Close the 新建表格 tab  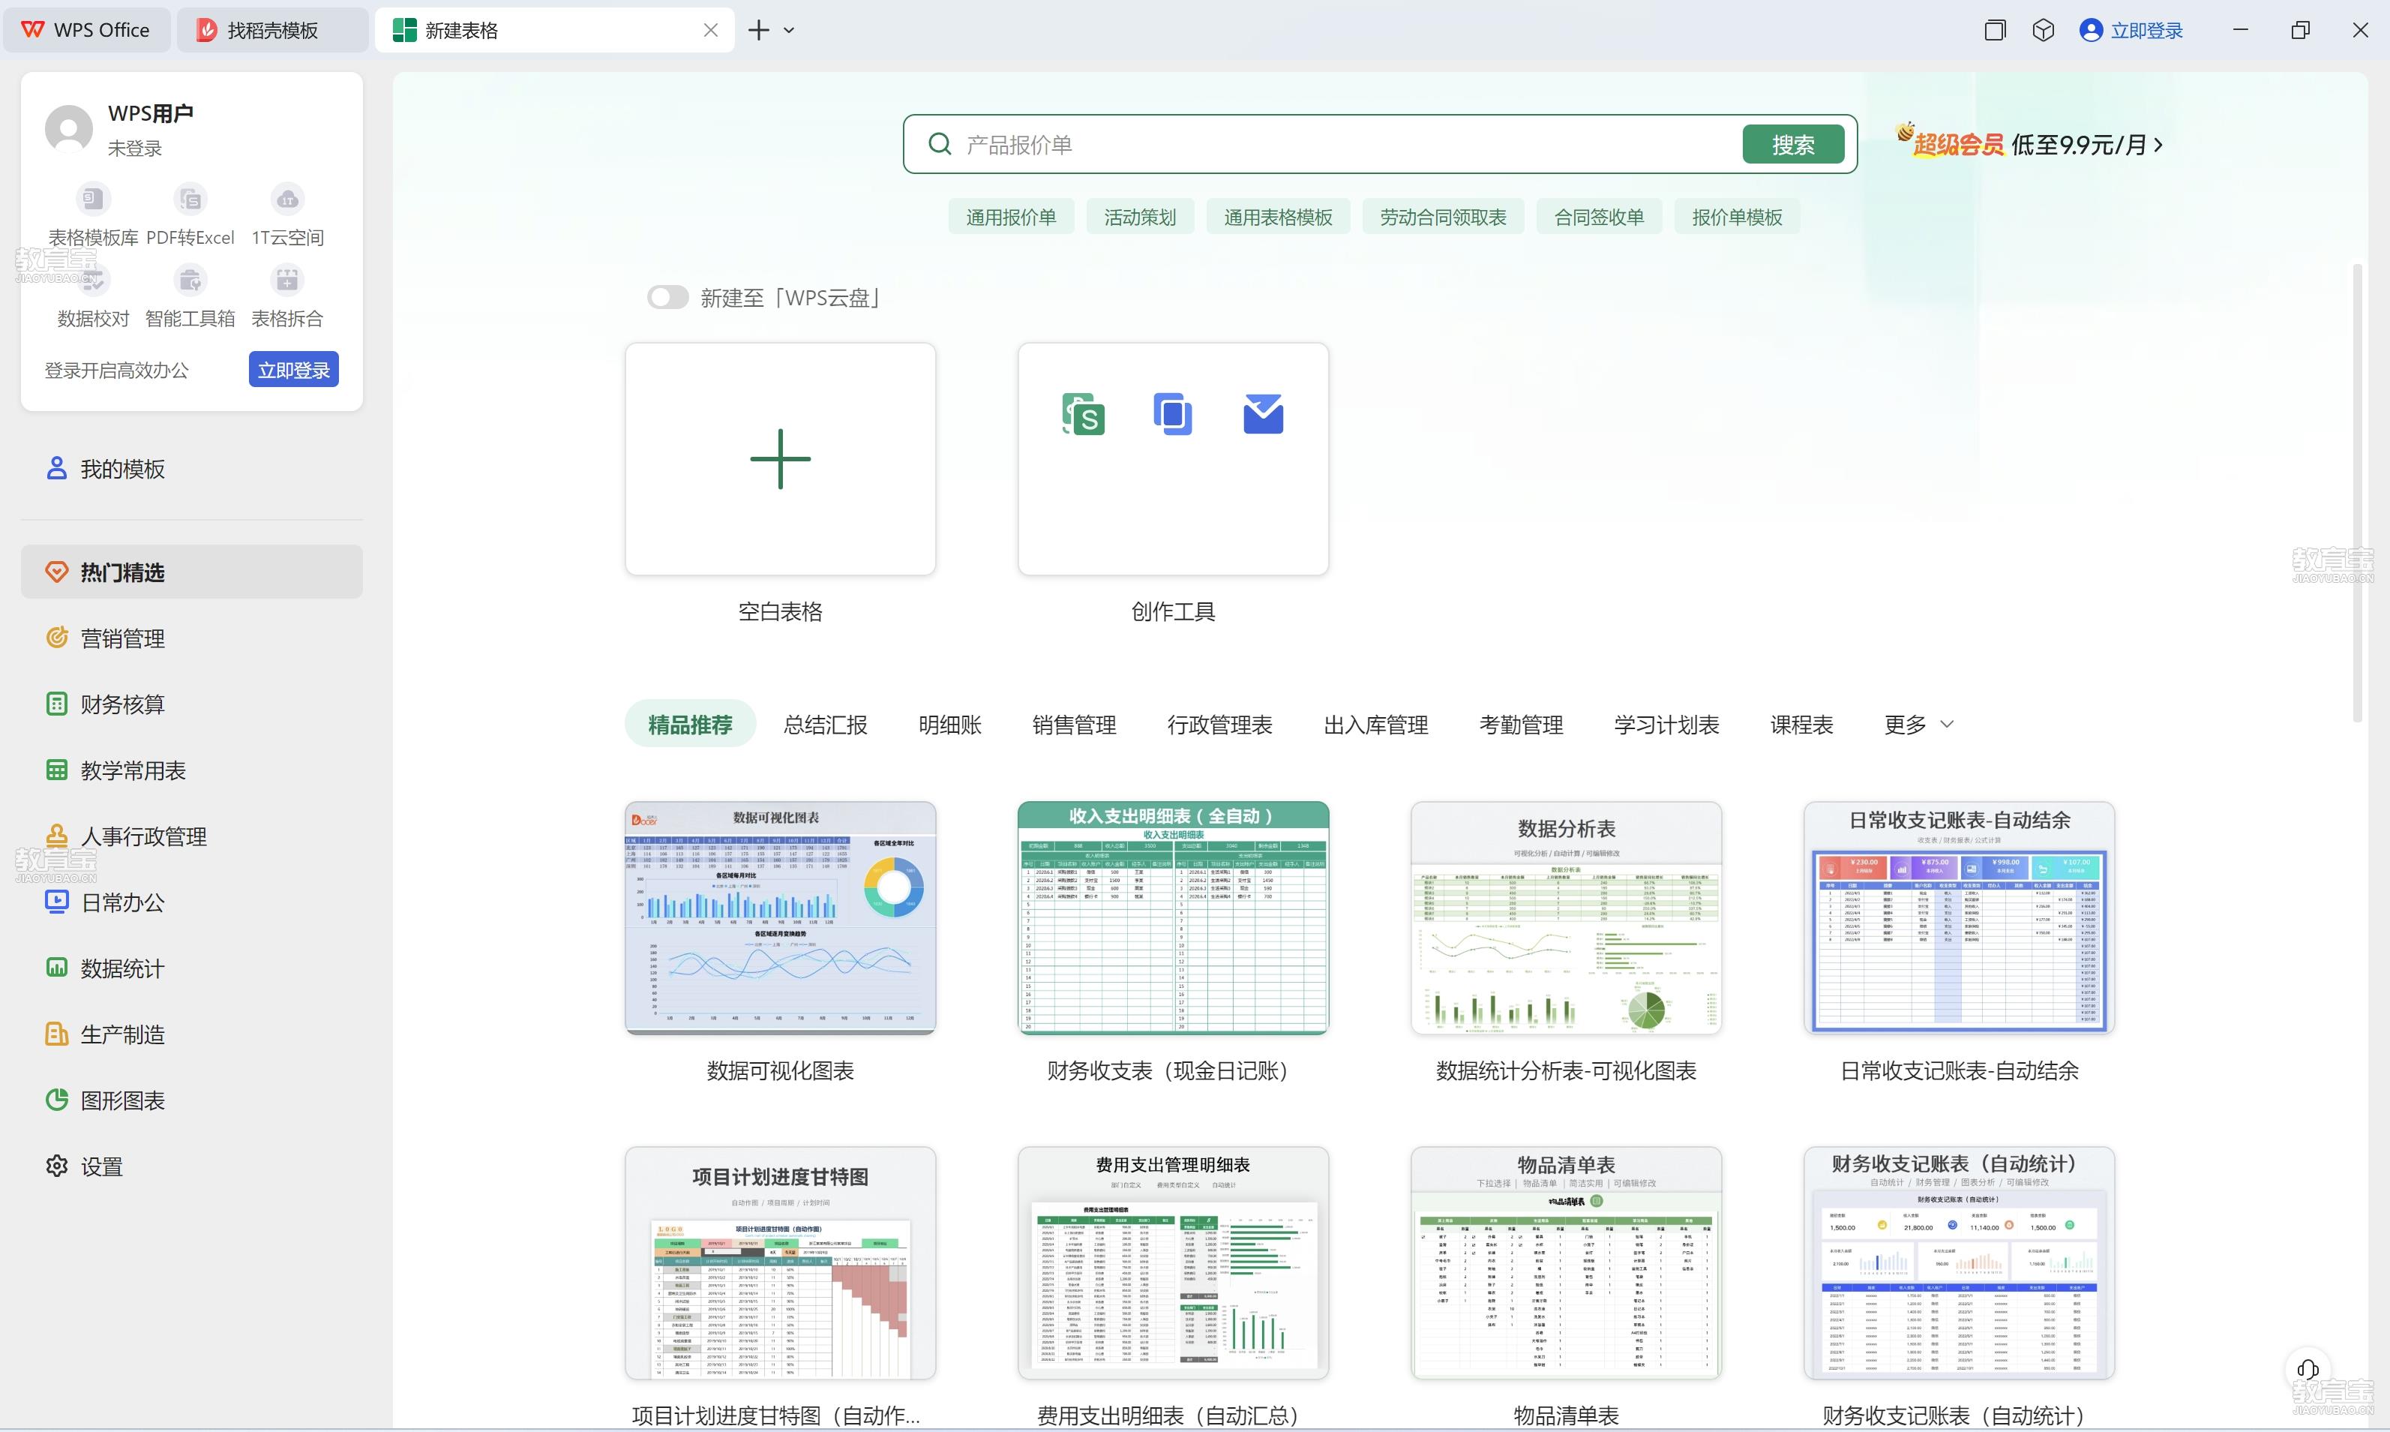pyautogui.click(x=711, y=30)
